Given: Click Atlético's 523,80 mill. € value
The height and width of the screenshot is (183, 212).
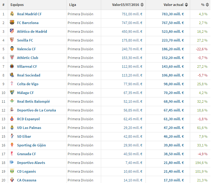Looking at the screenshot, I should (173, 32).
